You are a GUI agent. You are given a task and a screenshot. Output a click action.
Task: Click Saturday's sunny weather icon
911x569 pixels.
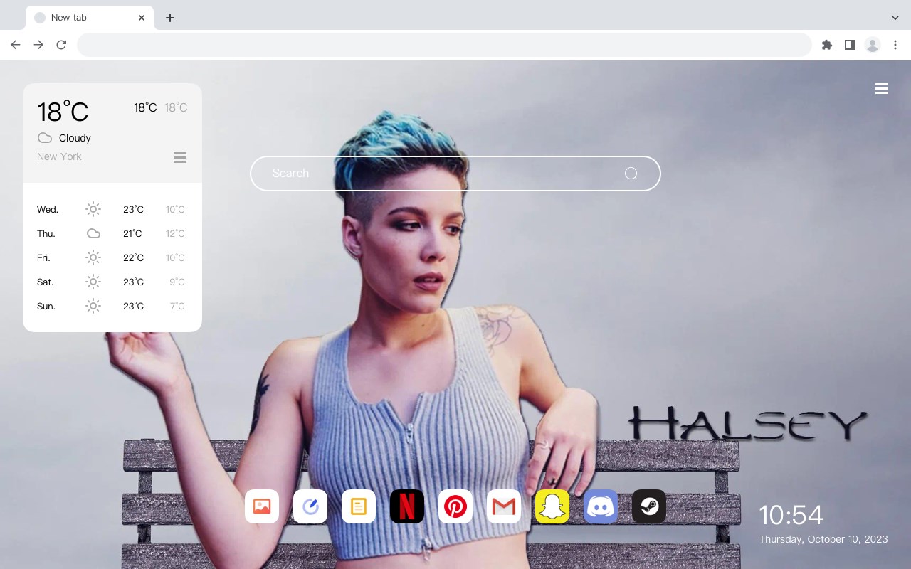click(x=93, y=282)
